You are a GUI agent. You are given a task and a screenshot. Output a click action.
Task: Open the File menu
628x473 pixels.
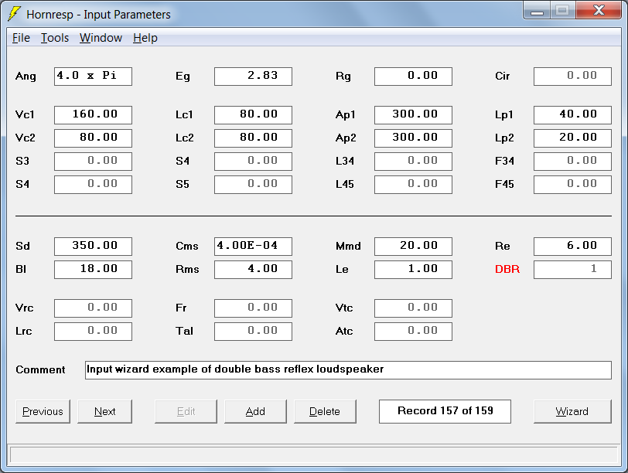[x=21, y=38]
